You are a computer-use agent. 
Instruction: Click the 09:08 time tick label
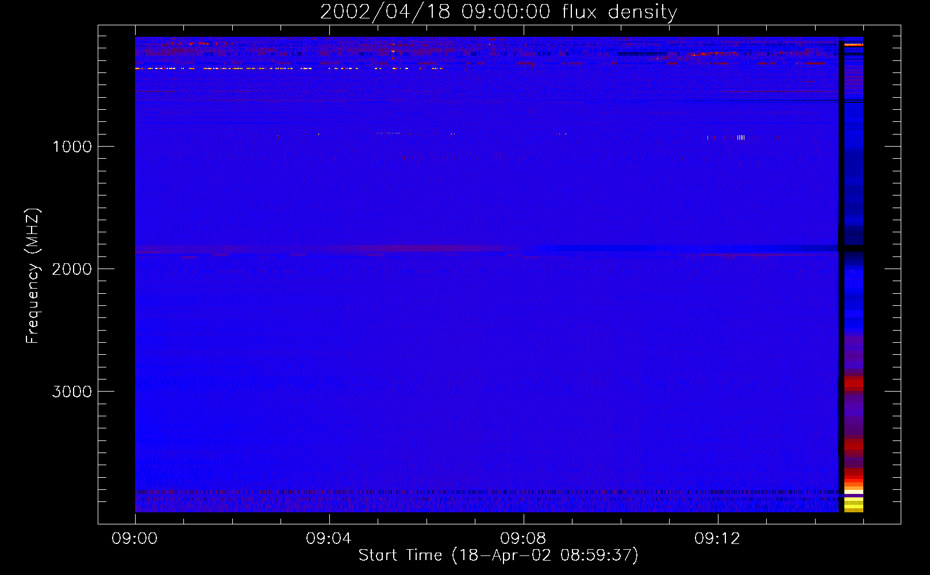523,539
